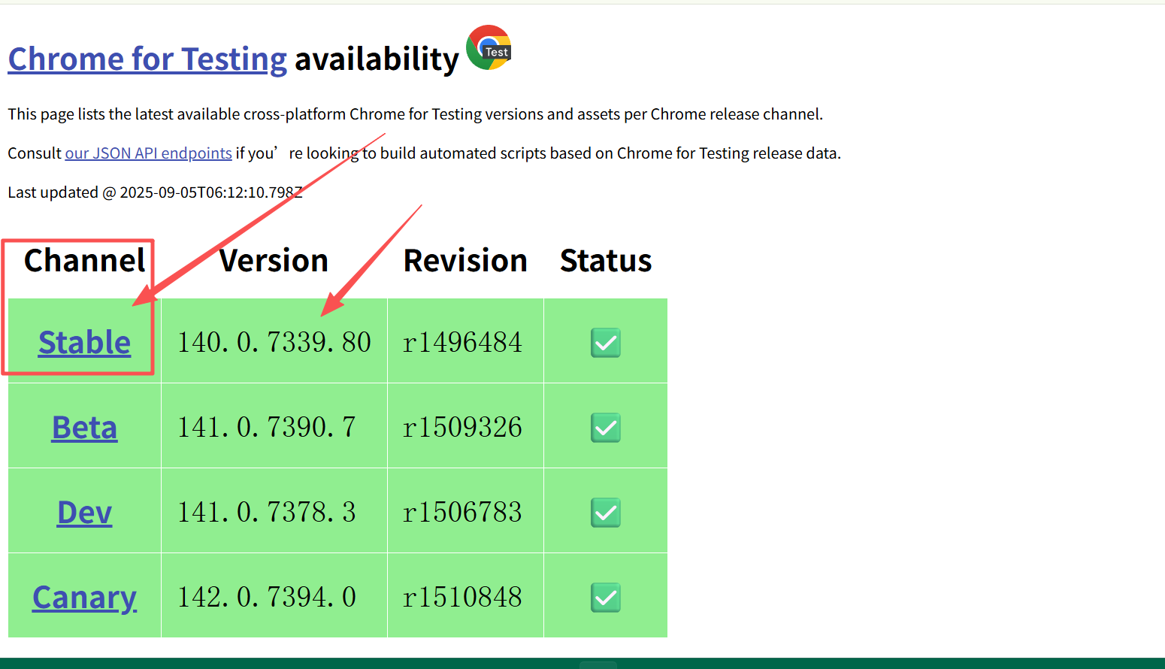Click the Dev row status checkmark icon
Image resolution: width=1165 pixels, height=669 pixels.
click(605, 513)
